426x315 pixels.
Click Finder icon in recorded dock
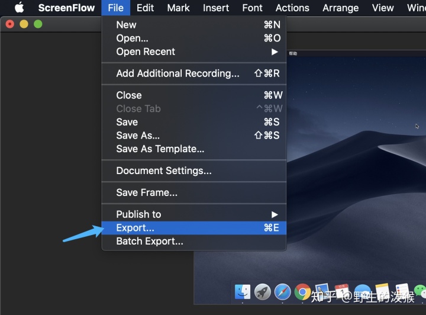tap(243, 292)
